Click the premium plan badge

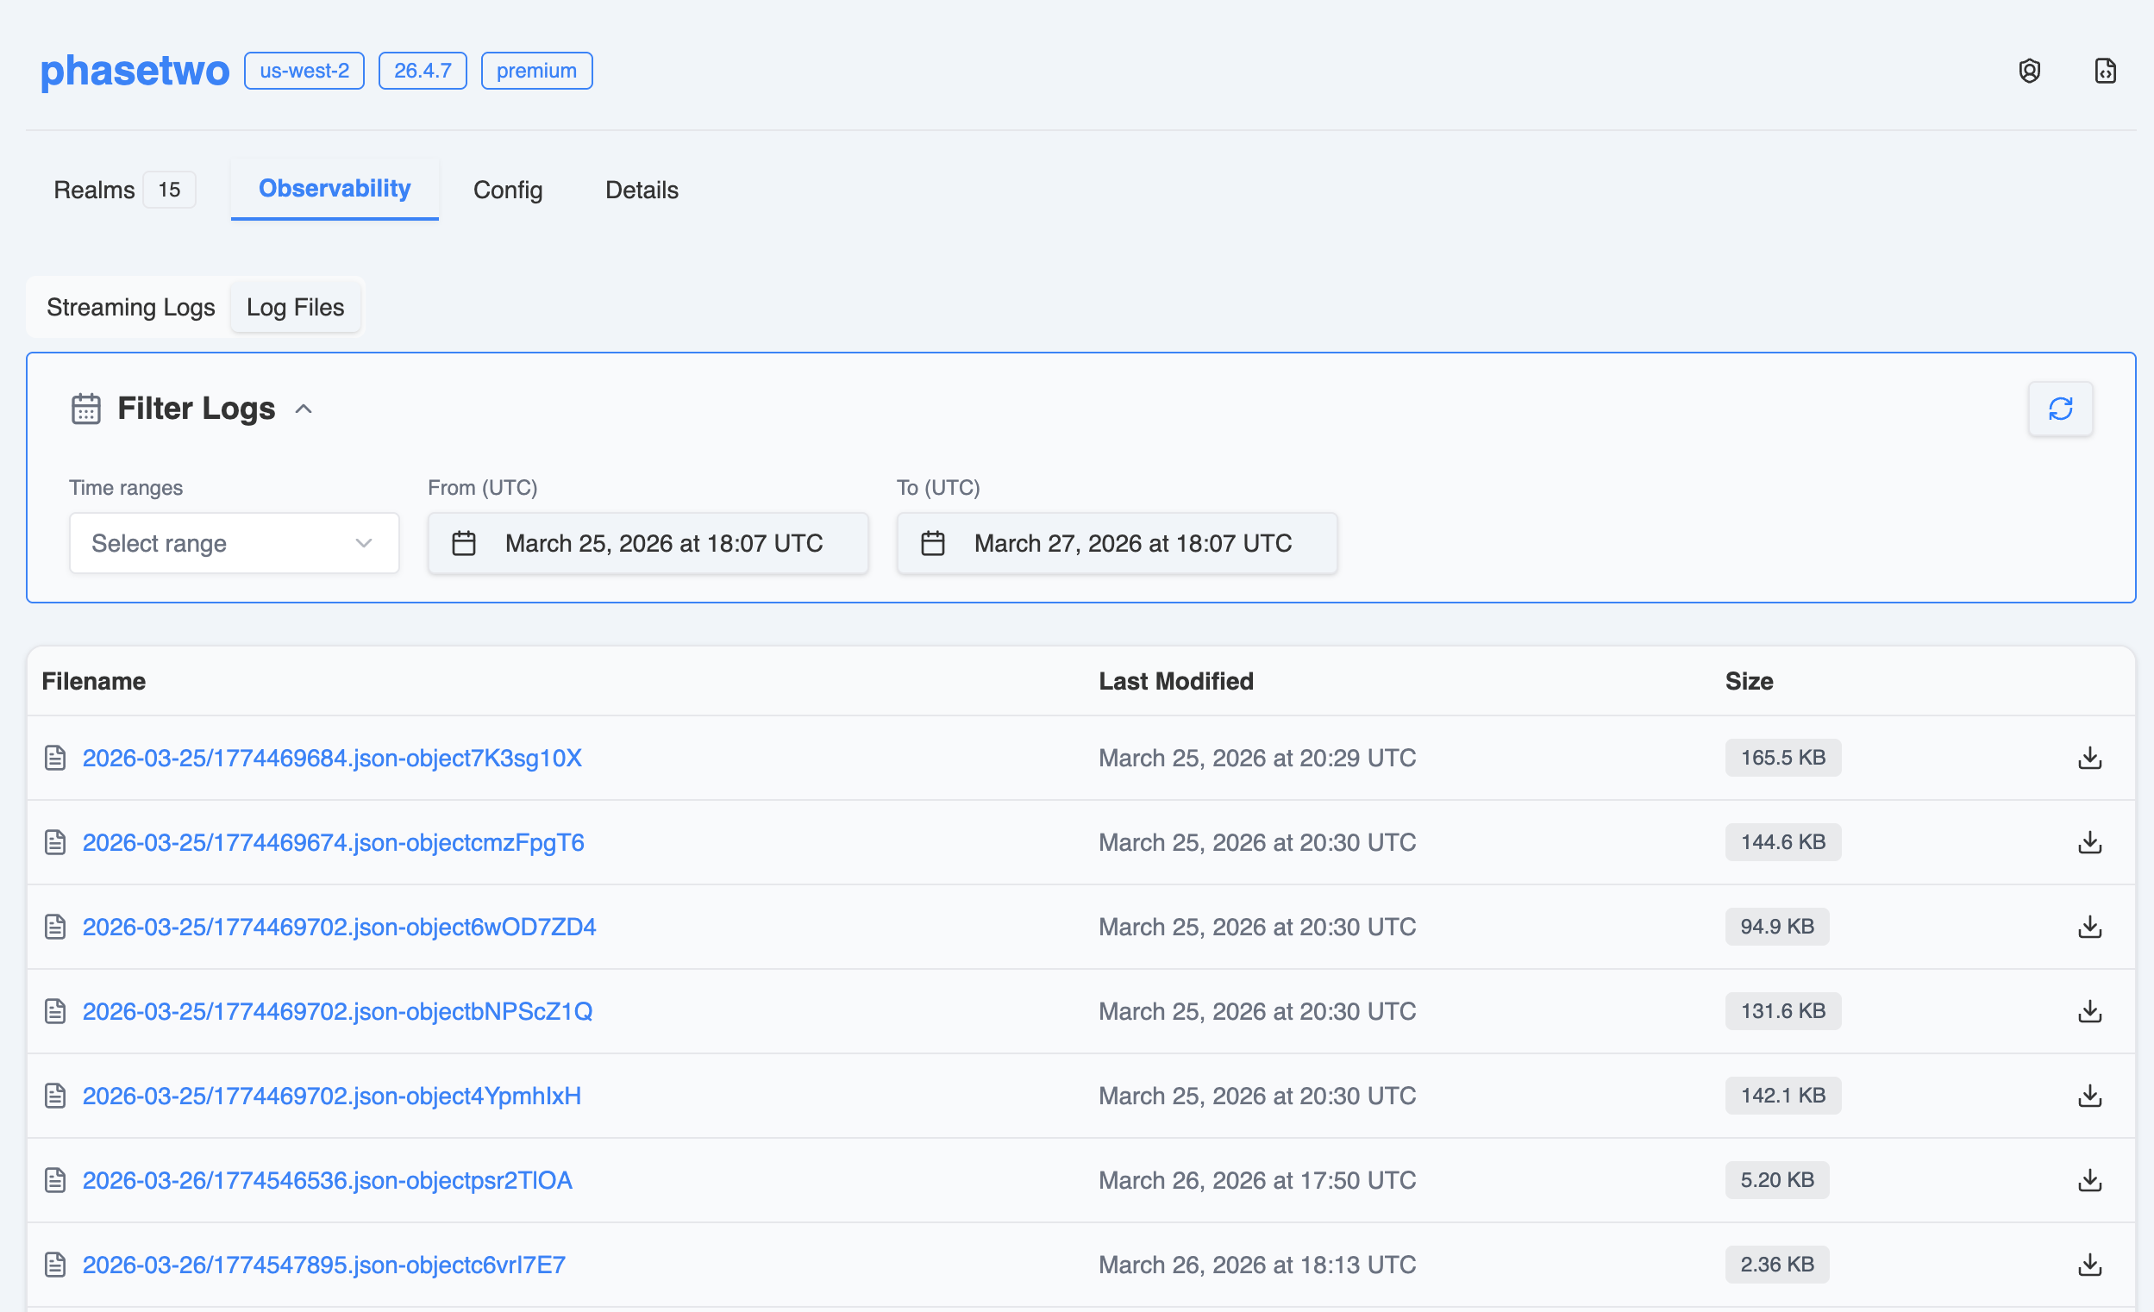click(535, 70)
